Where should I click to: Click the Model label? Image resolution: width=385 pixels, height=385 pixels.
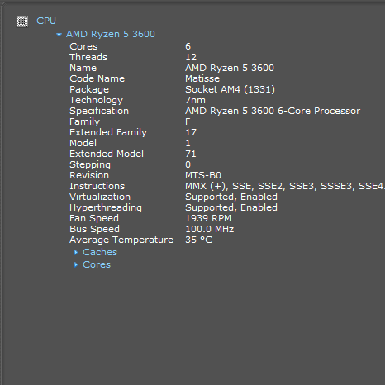click(x=83, y=143)
